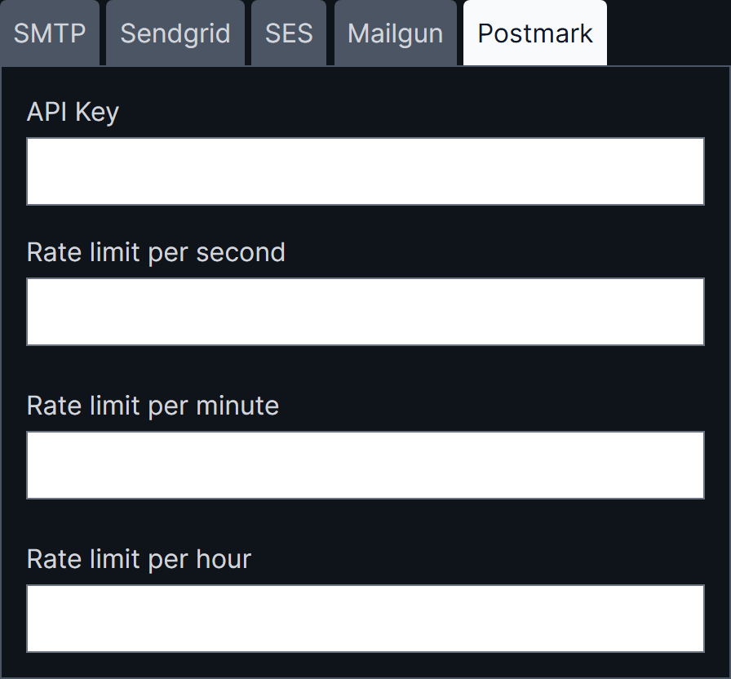731x679 pixels.
Task: Click the "Rate limit per second" label
Action: click(x=156, y=252)
